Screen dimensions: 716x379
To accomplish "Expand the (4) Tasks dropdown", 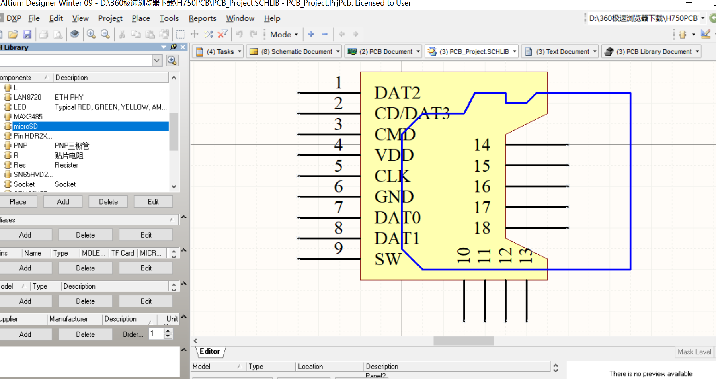I will click(240, 51).
